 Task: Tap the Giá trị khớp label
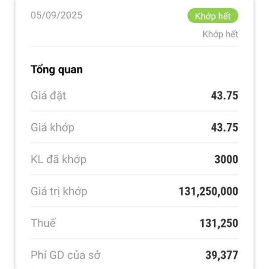pos(59,191)
